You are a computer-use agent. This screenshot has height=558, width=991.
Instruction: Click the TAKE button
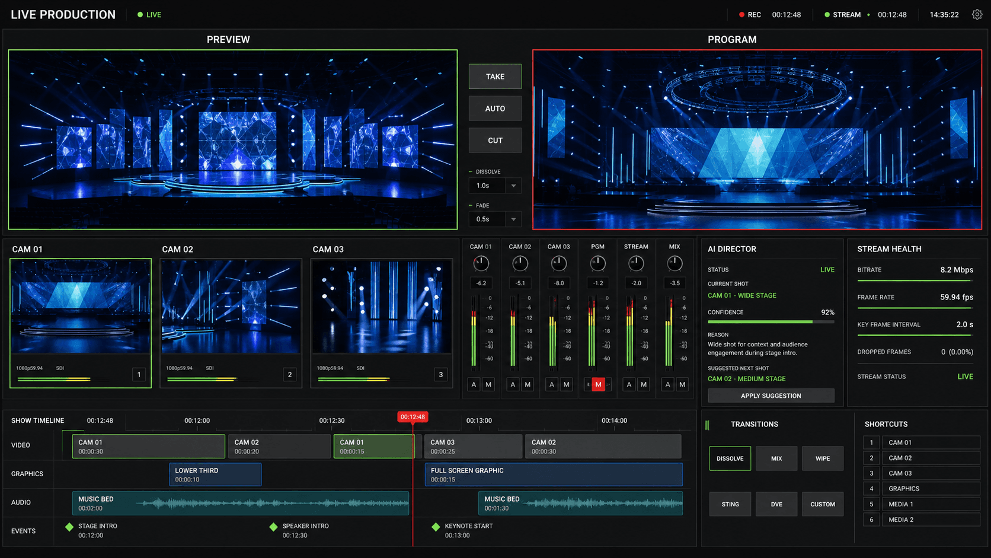495,76
